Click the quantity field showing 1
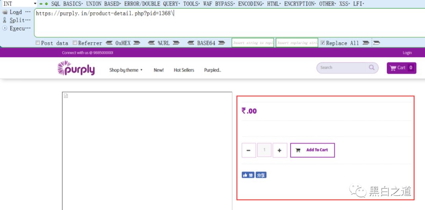This screenshot has width=425, height=210. pyautogui.click(x=264, y=150)
